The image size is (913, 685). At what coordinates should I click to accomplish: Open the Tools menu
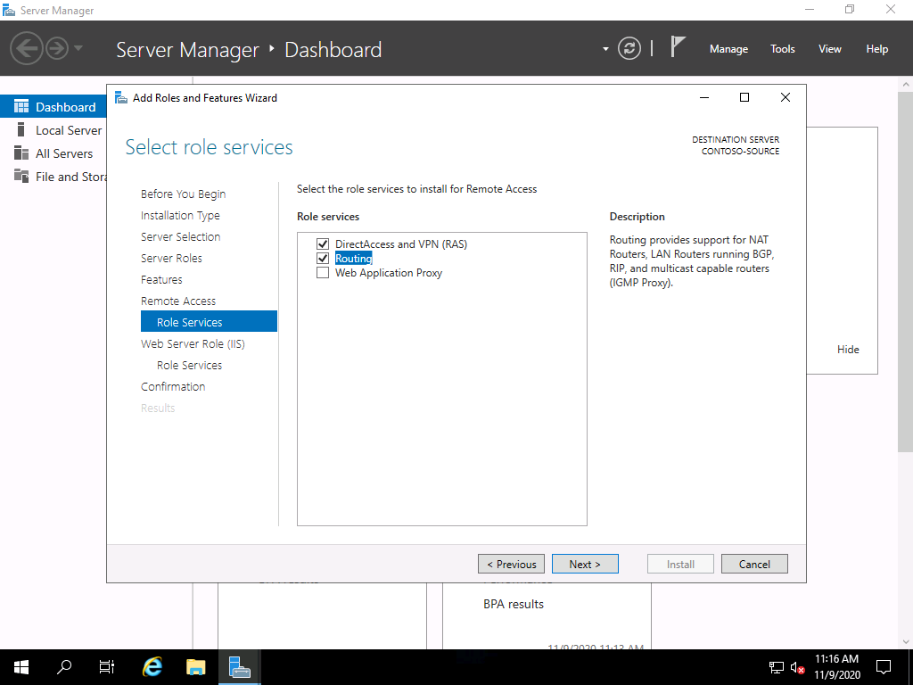tap(782, 49)
